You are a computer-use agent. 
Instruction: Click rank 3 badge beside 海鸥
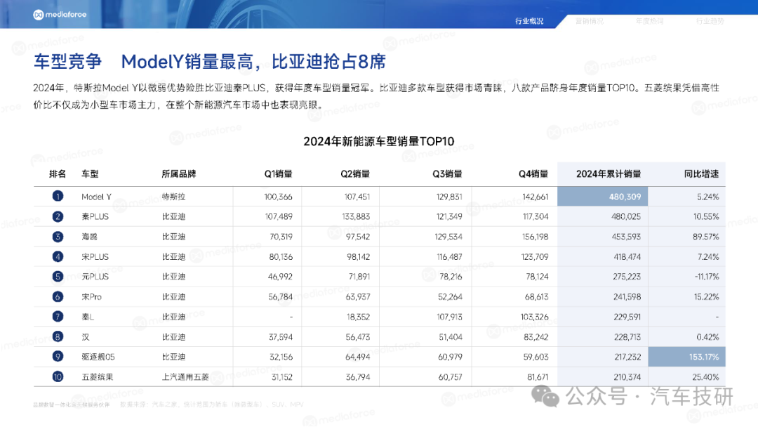[58, 237]
